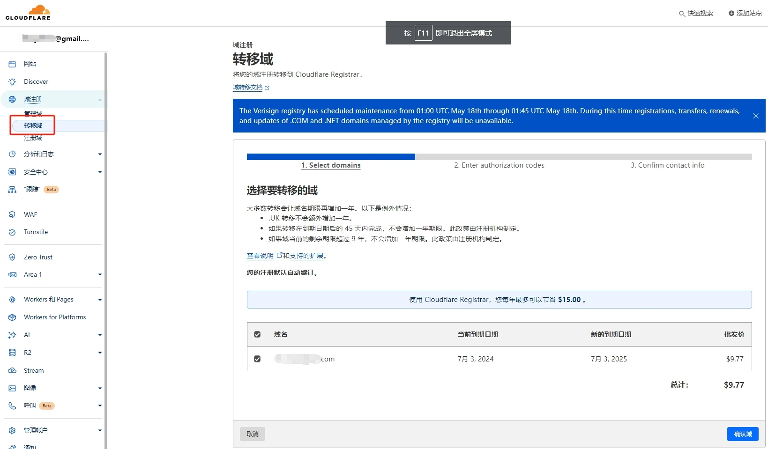Click the 图像 picture icon
768x449 pixels.
pyautogui.click(x=12, y=388)
